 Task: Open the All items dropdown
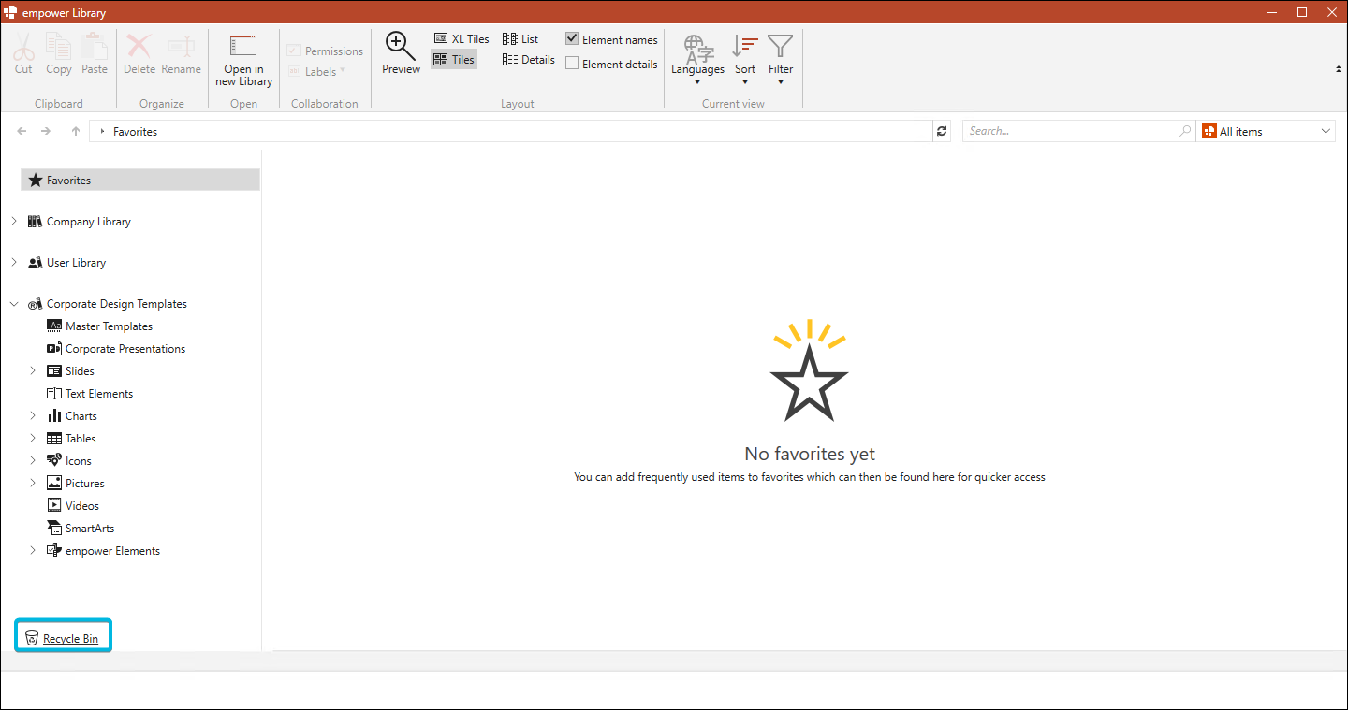click(x=1267, y=131)
